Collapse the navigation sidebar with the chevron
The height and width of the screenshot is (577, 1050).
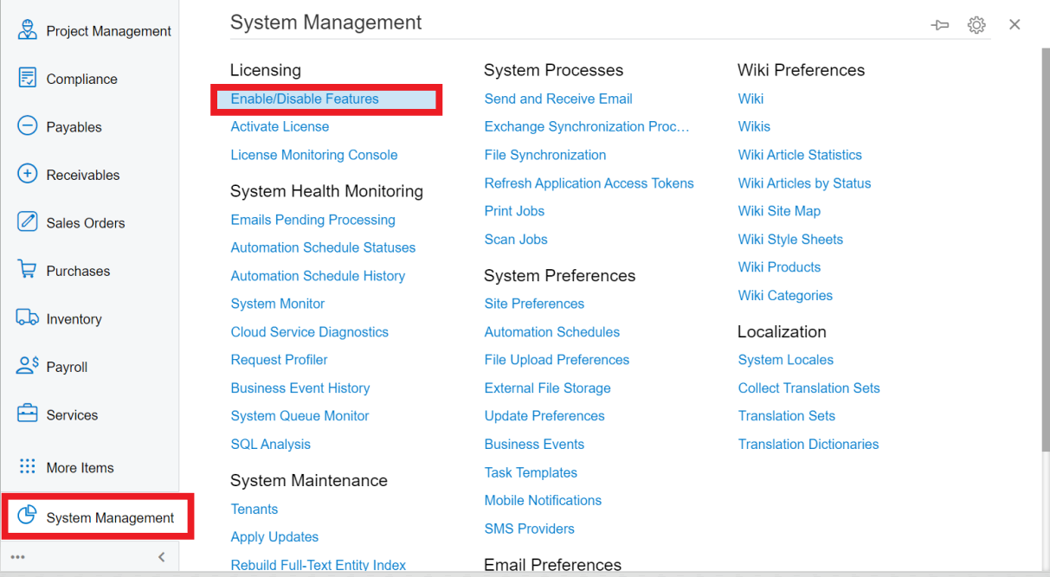click(x=161, y=557)
